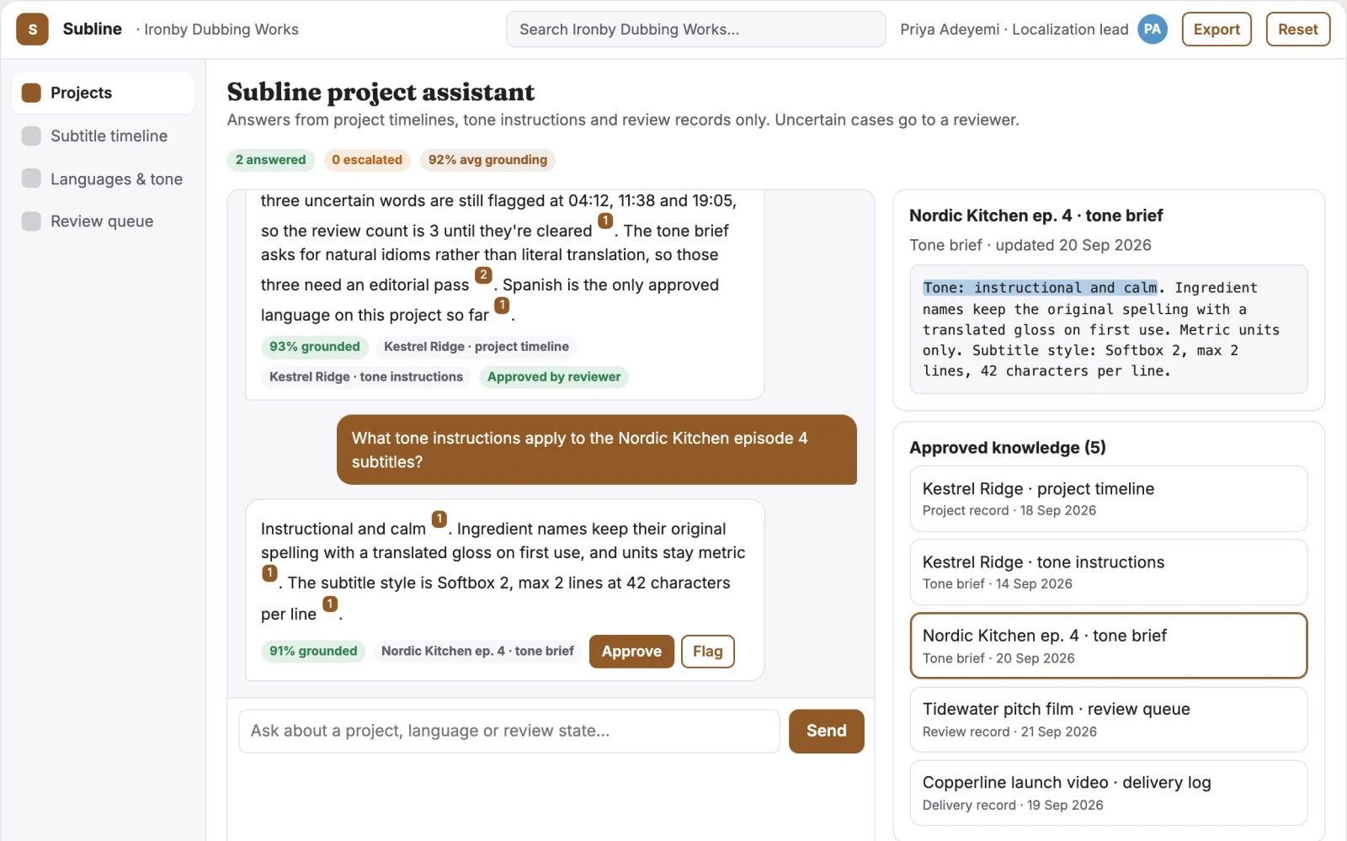
Task: Click 'Tone brief · updated 20 Sep 2026' text
Action: (x=1030, y=245)
